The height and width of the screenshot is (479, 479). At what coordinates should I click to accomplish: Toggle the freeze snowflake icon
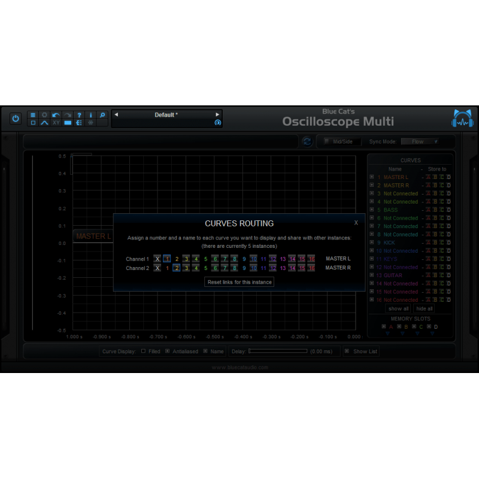(x=90, y=122)
